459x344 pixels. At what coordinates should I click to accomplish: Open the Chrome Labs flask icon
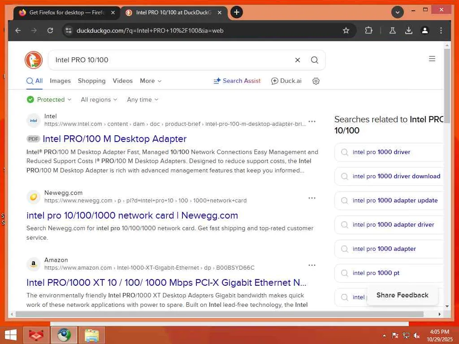[393, 30]
